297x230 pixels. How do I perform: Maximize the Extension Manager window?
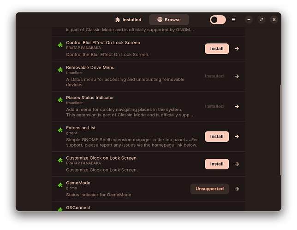pos(261,20)
